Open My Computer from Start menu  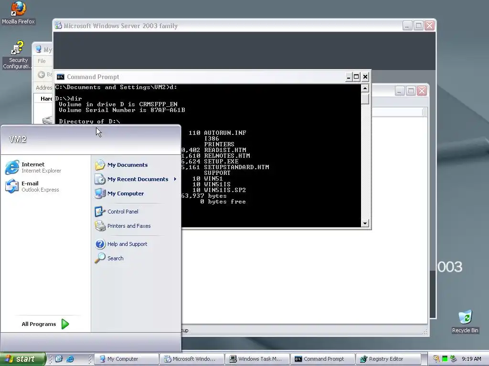click(x=119, y=193)
